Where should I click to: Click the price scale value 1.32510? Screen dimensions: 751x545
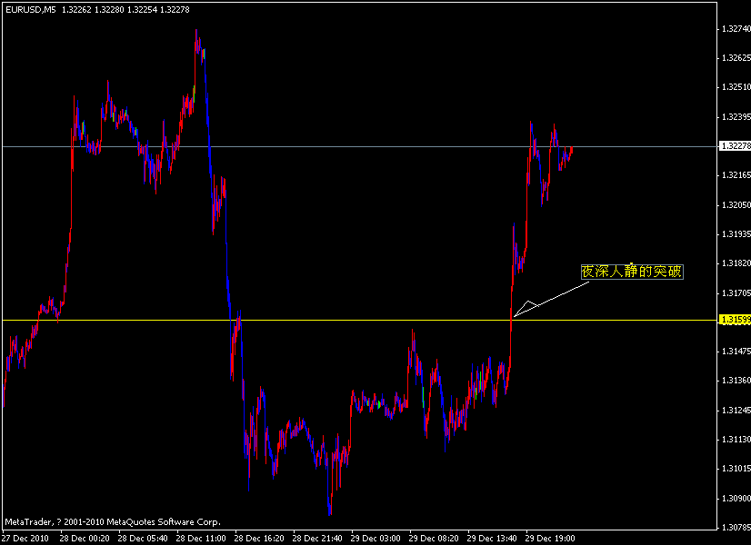tap(736, 87)
